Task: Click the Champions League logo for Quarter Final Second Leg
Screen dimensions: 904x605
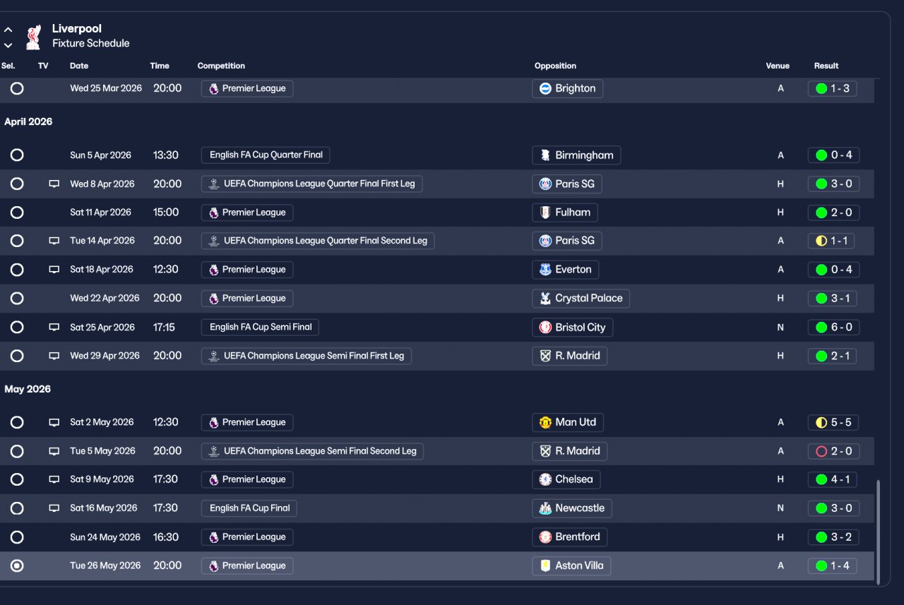Action: 214,241
